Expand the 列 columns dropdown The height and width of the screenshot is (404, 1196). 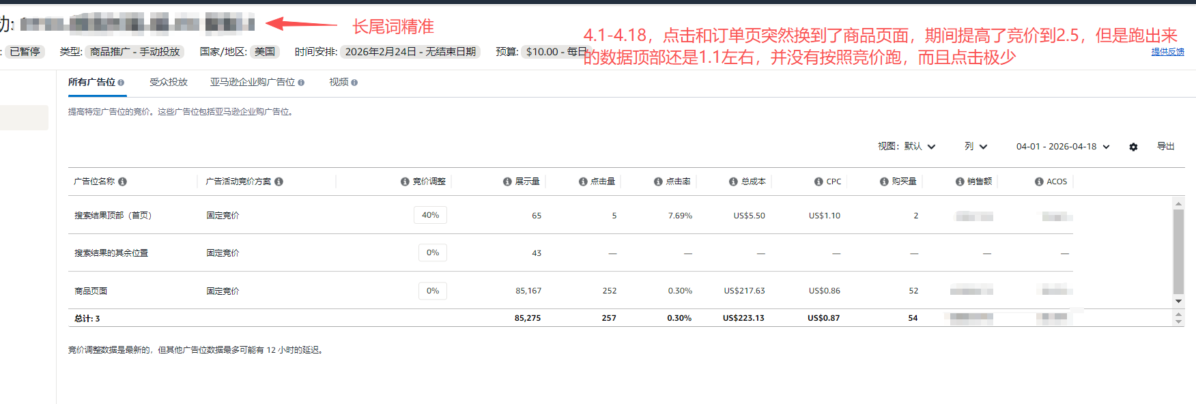click(x=976, y=147)
